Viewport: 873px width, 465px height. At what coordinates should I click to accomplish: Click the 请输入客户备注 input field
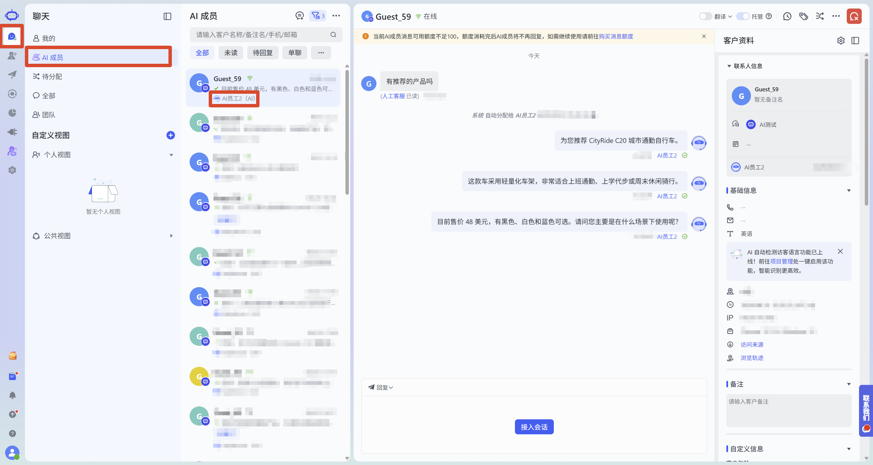pyautogui.click(x=789, y=410)
